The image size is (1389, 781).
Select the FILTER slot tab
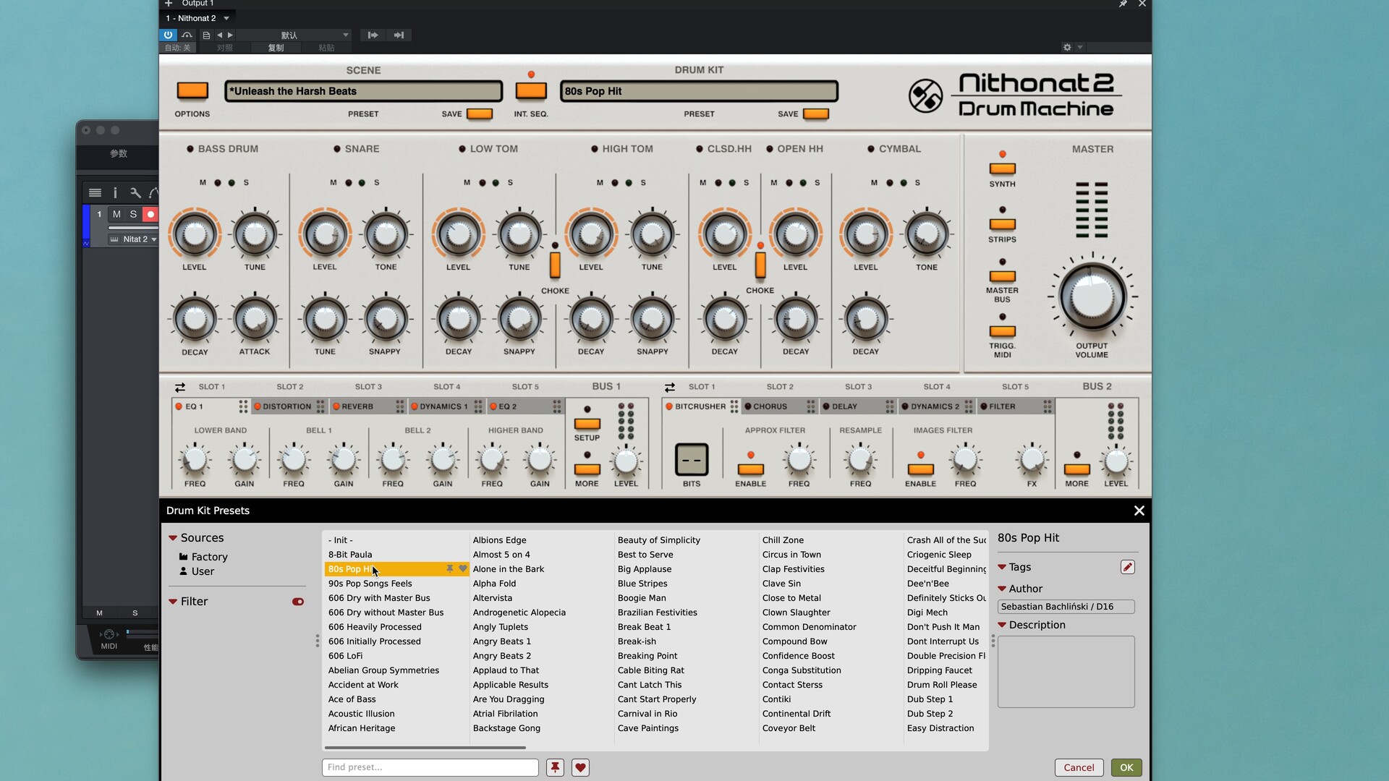tap(1003, 406)
